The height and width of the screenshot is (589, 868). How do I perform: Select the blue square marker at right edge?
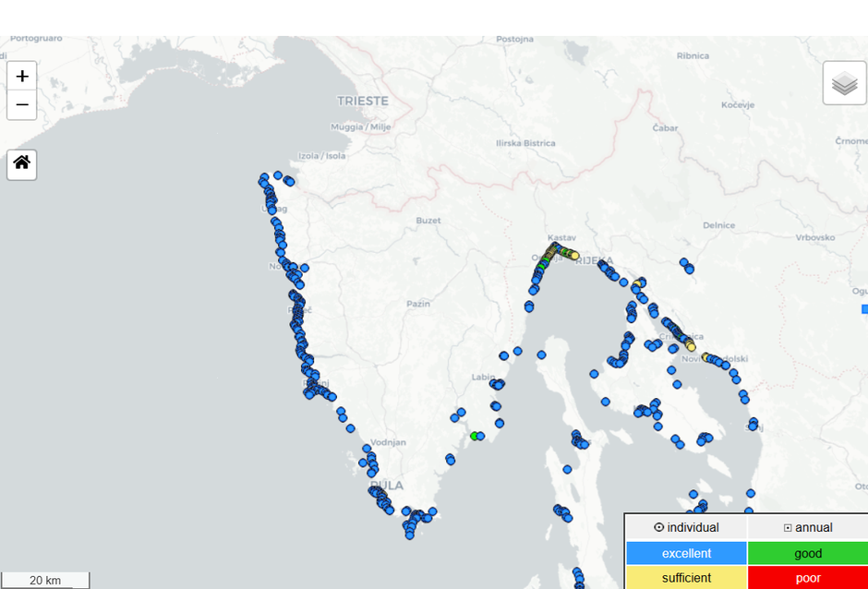864,308
